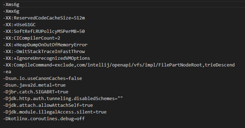Screen dimensions: 245x128
Task: Click the ReservedCodeCacheSize=512m option line
Action: click(44, 18)
